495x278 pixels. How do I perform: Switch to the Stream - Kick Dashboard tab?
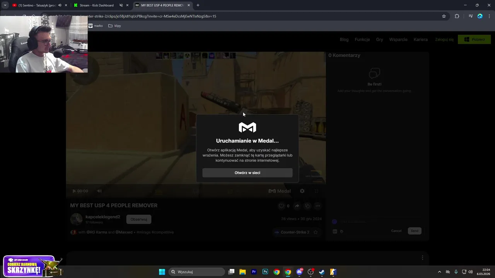97,5
